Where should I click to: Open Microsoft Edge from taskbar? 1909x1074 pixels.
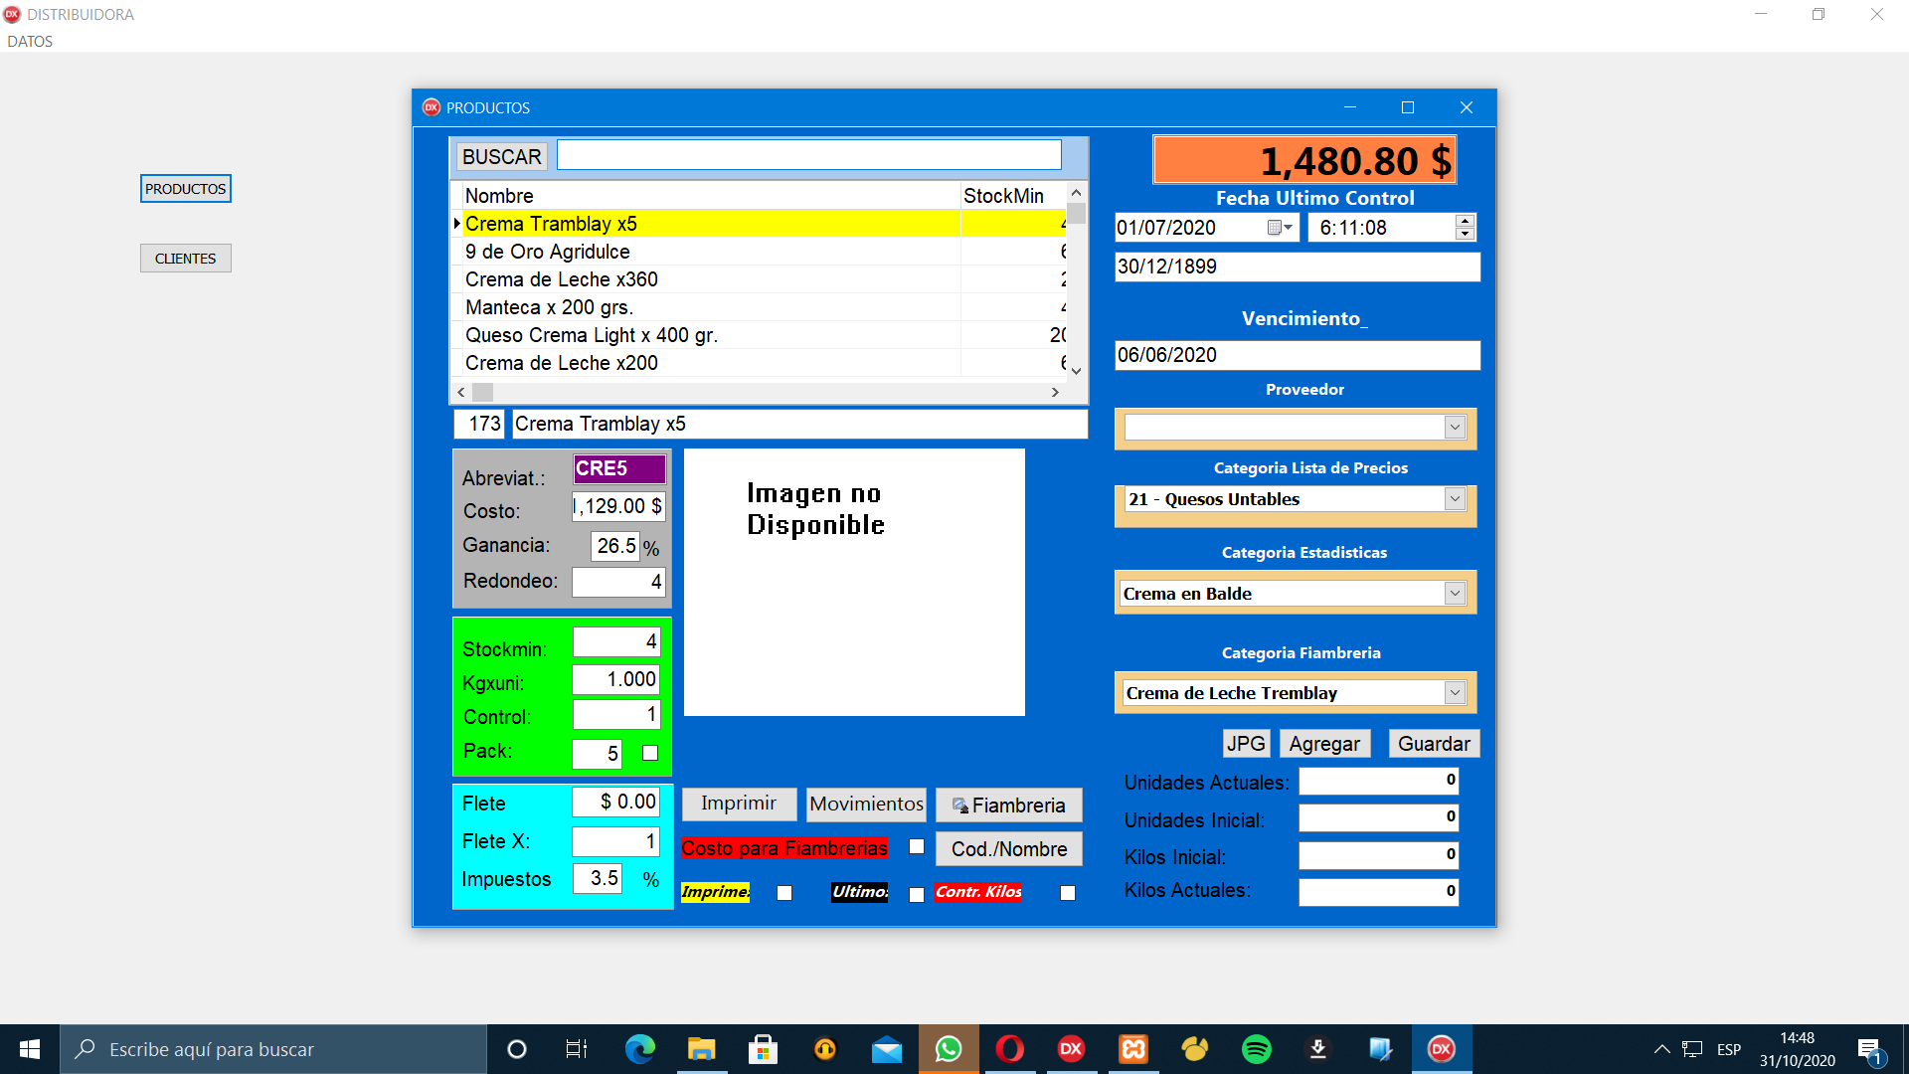[639, 1049]
